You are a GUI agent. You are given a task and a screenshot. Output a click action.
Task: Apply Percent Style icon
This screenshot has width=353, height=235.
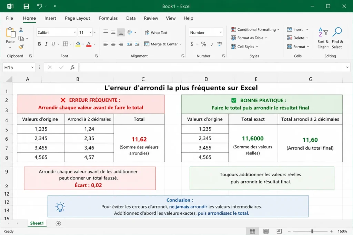204,44
